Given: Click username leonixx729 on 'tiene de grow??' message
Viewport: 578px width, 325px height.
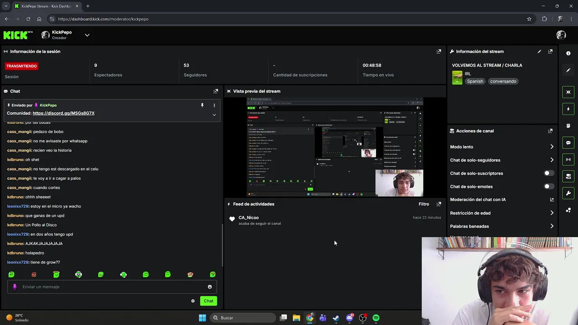Looking at the screenshot, I should (18, 262).
